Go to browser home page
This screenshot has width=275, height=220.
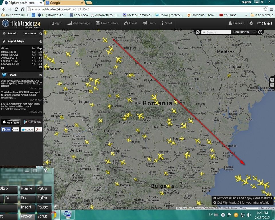point(22,9)
